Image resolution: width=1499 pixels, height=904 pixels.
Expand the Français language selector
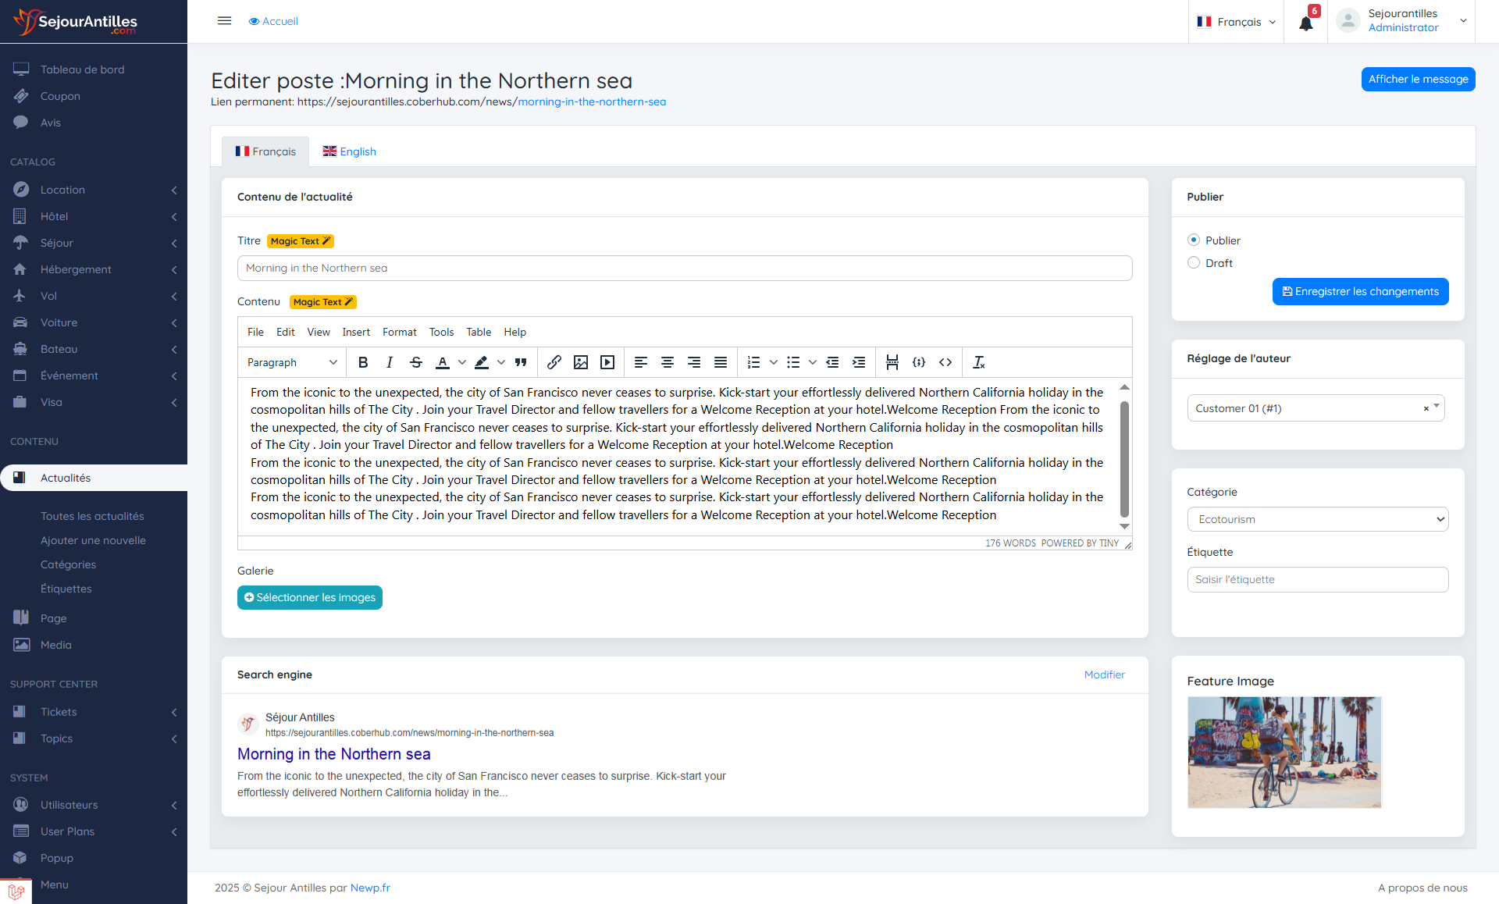pos(1237,22)
